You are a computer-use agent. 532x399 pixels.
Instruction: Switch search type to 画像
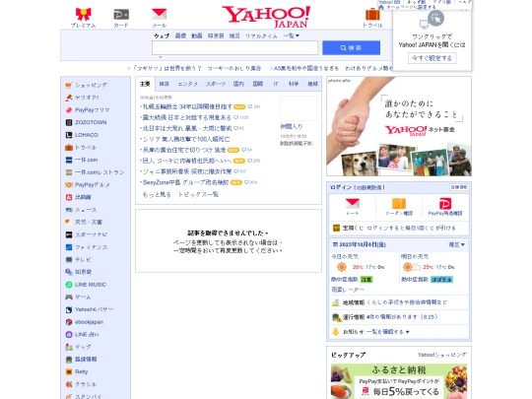[180, 35]
